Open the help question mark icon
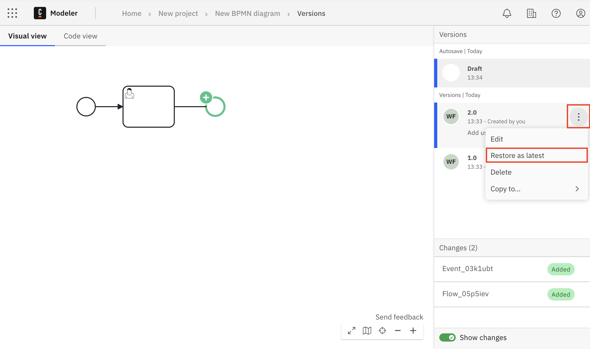The image size is (590, 349). tap(556, 13)
